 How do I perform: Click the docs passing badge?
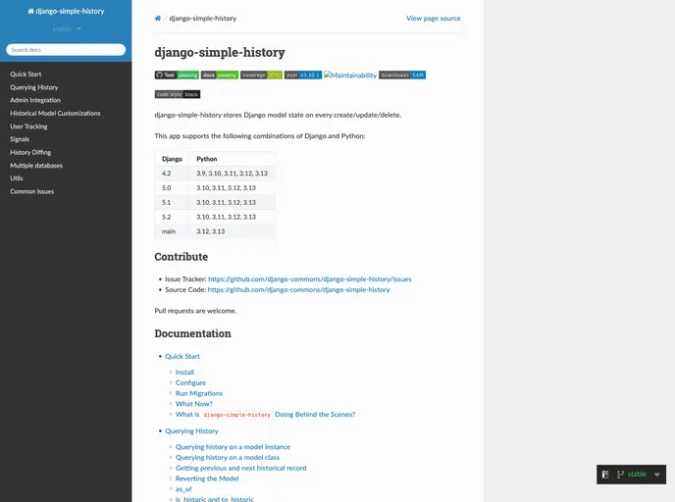(x=220, y=75)
